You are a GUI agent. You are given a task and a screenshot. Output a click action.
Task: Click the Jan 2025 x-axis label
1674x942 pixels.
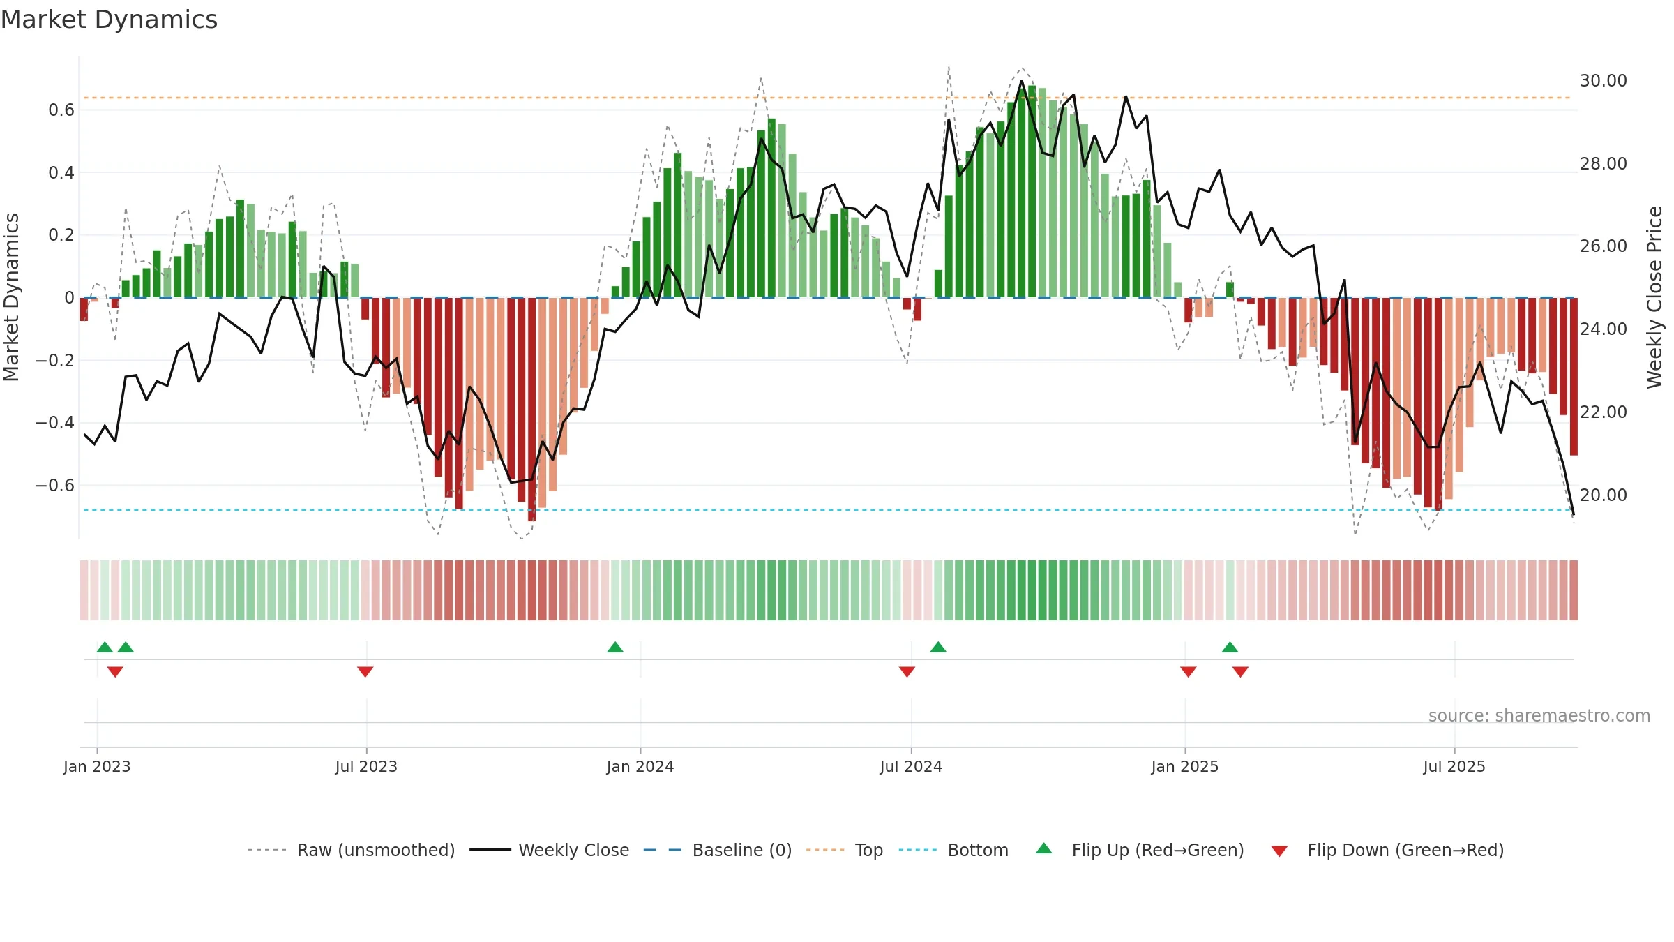1185,766
